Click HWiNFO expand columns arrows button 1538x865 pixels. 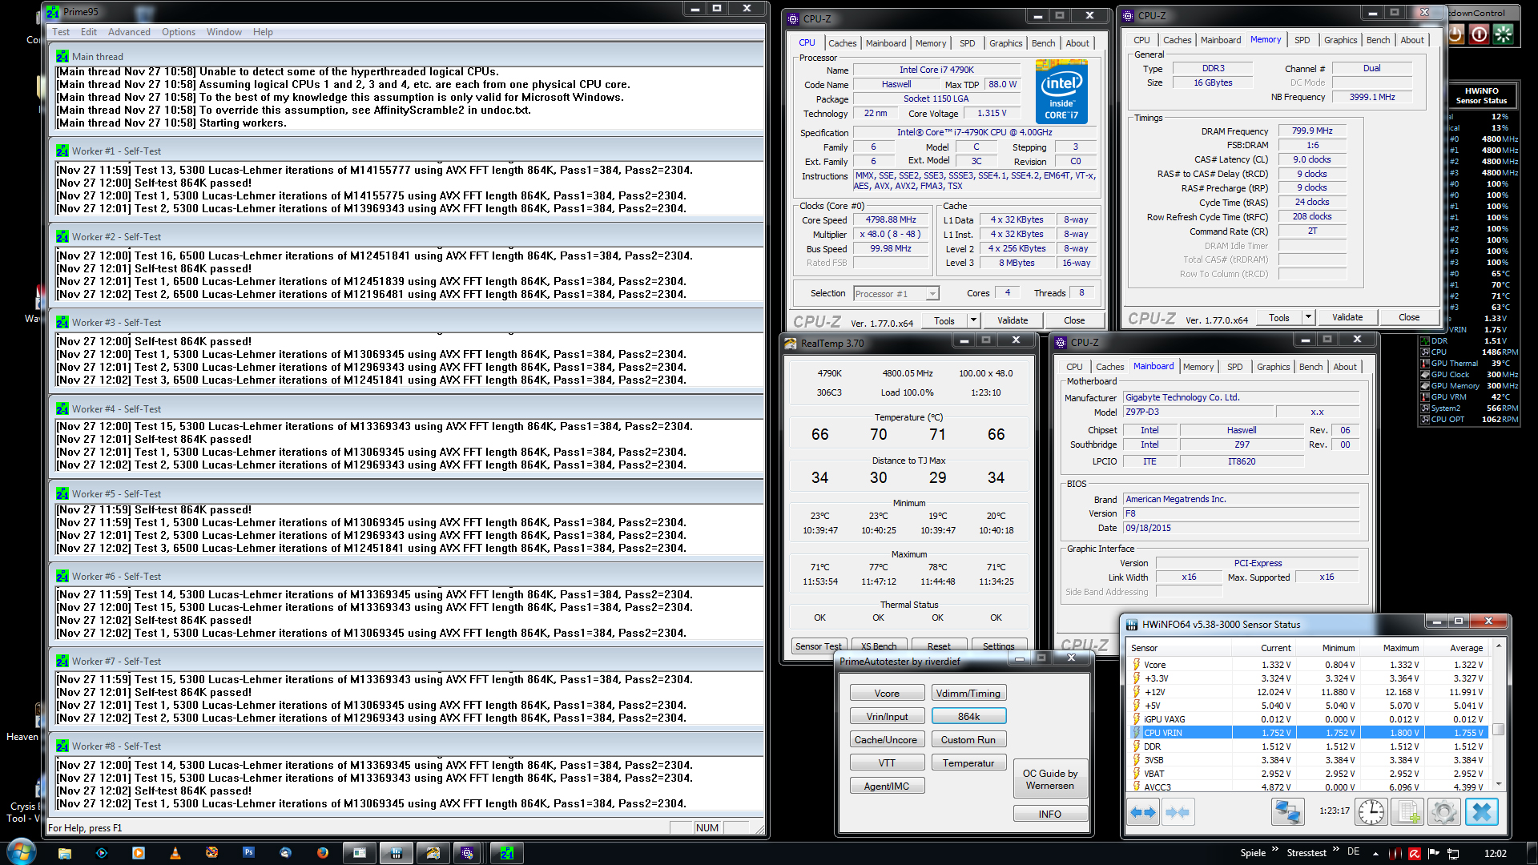pyautogui.click(x=1143, y=812)
